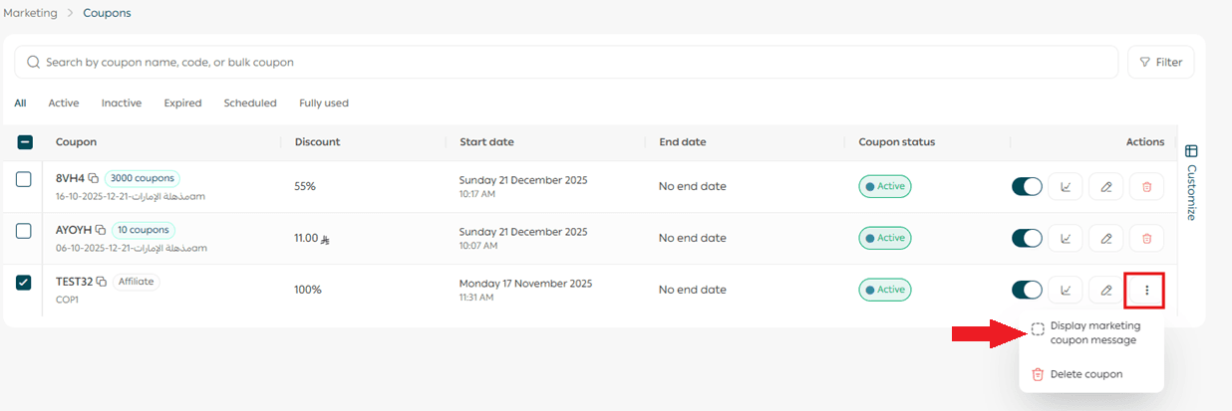Click the coupon search field
Screen dimensions: 1232x411
(x=568, y=62)
